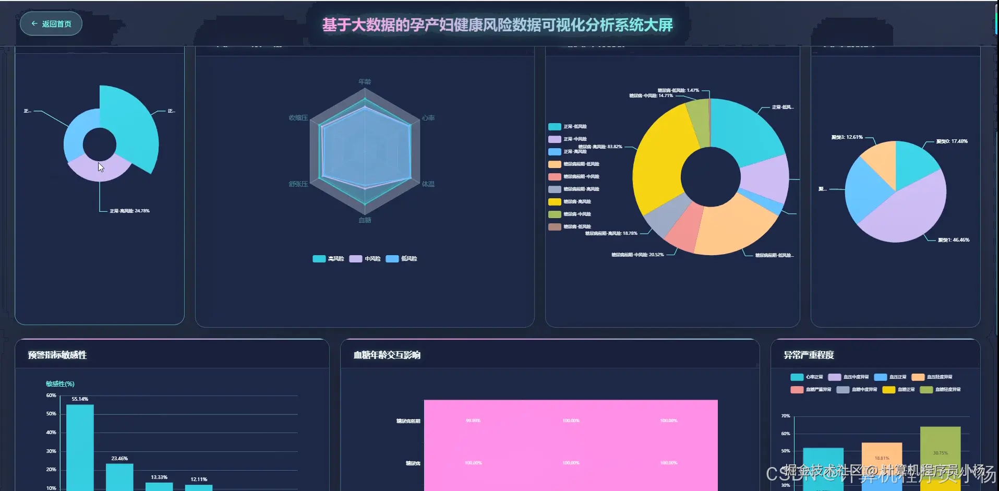Hide 糖尿病前期-中风险 series via legend
Viewport: 999px width, 491px height.
pos(574,177)
